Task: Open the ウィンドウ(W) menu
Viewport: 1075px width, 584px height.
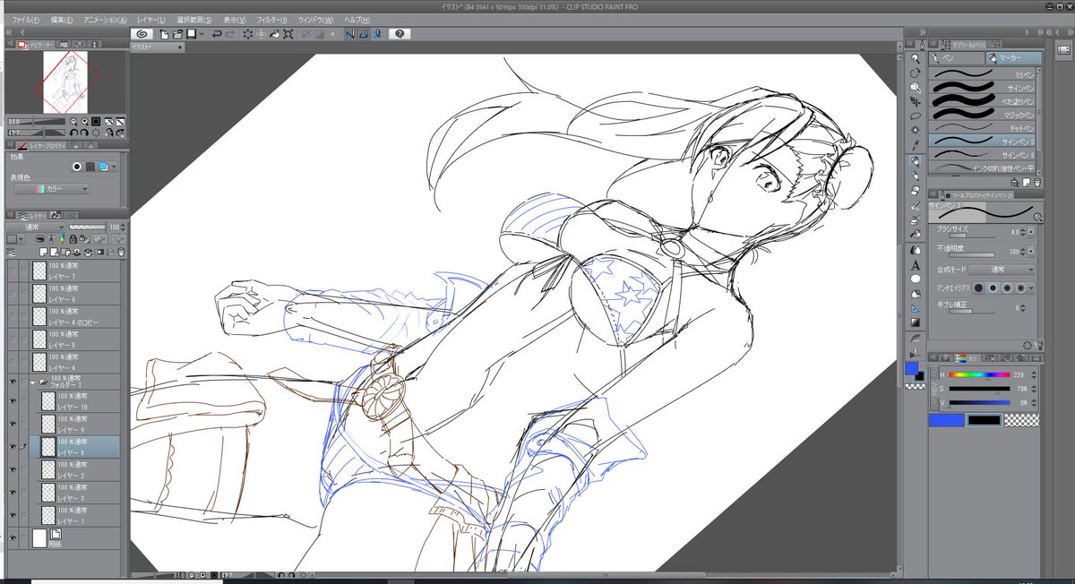Action: coord(315,19)
